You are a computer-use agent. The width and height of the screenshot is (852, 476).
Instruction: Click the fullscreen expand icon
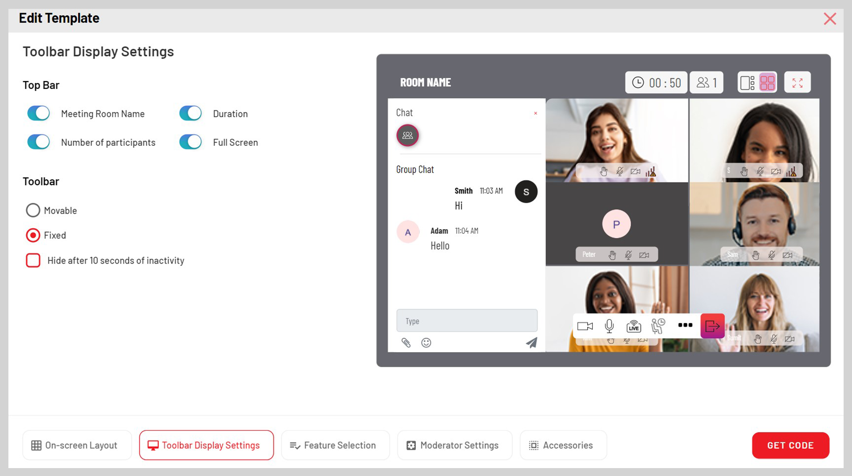click(797, 82)
